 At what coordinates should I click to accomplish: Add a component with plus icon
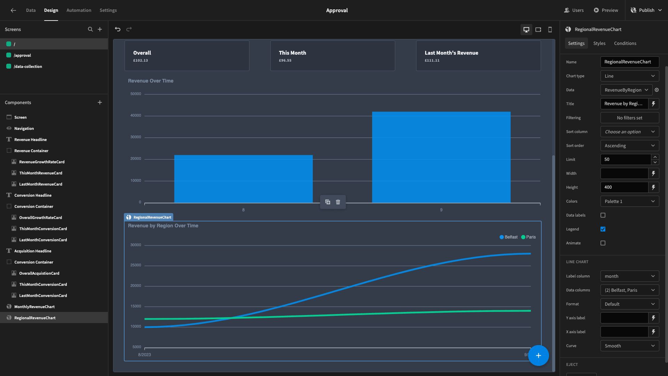pos(100,102)
